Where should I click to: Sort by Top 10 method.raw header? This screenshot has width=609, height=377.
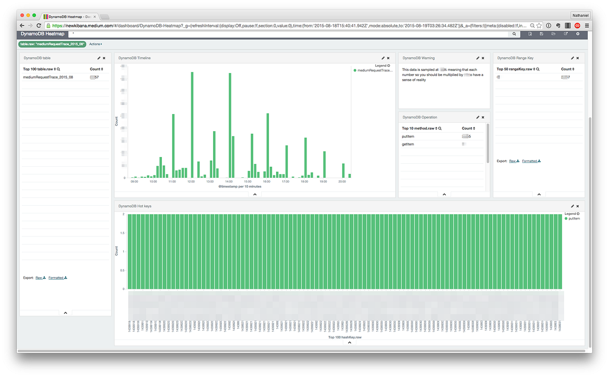click(x=419, y=128)
